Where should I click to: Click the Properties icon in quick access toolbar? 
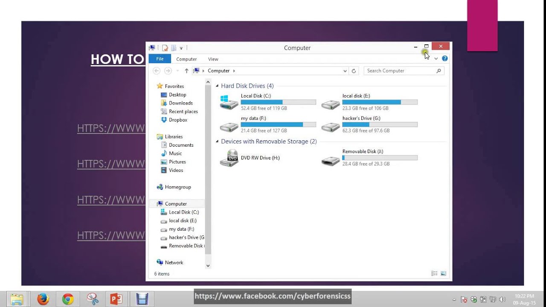pyautogui.click(x=165, y=48)
